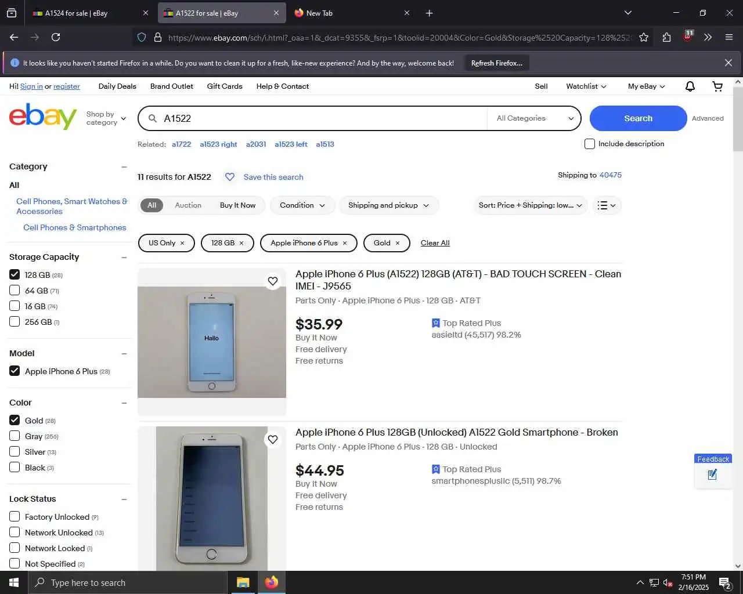Open the Daily Deals menu link
This screenshot has height=594, width=743.
117,86
